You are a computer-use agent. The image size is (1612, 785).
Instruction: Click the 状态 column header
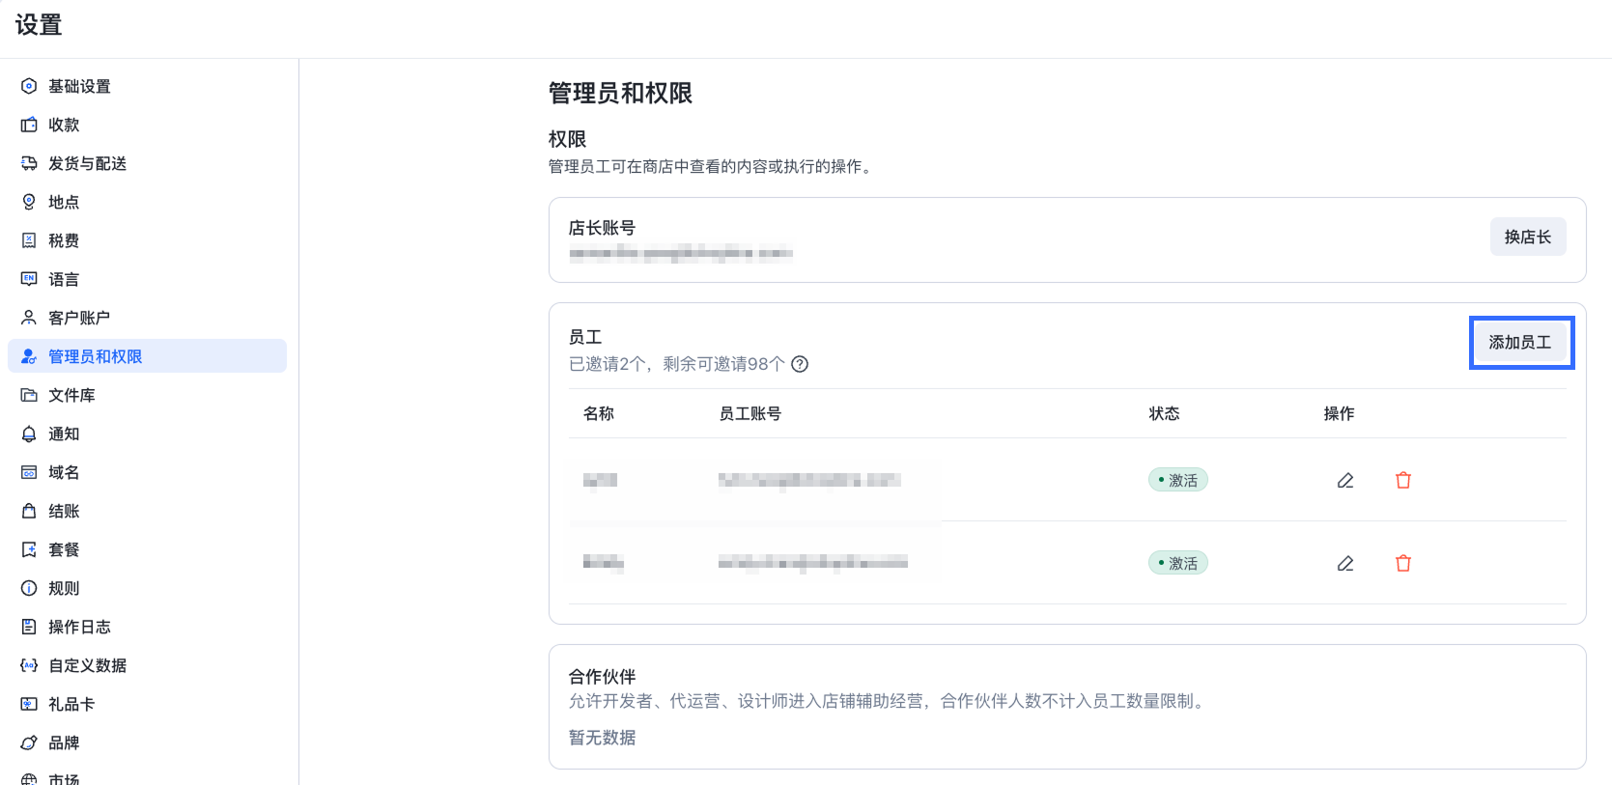(x=1164, y=413)
